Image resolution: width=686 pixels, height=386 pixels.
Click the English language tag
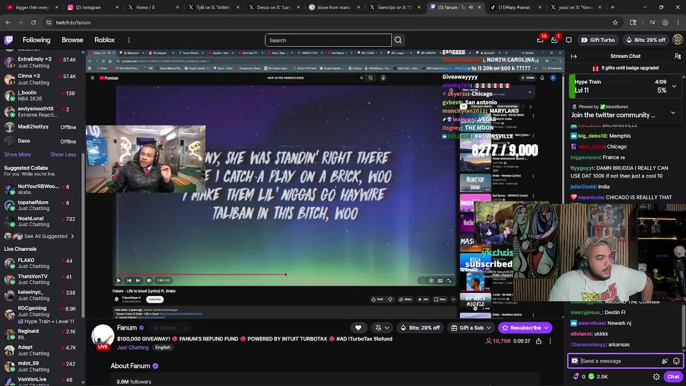tap(163, 347)
